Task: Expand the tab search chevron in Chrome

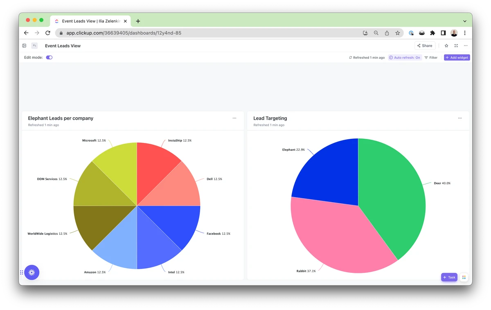Action: (x=465, y=21)
